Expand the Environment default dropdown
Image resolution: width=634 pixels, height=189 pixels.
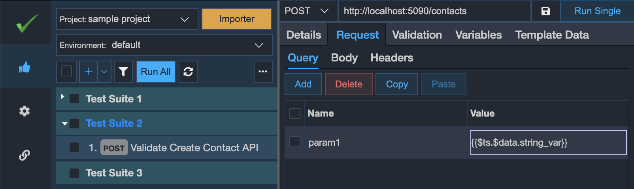pyautogui.click(x=164, y=45)
